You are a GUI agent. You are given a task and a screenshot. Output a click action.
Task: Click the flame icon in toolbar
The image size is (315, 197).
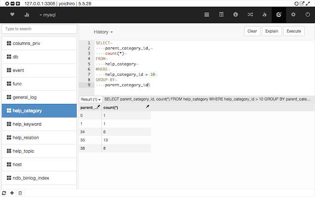[264, 15]
